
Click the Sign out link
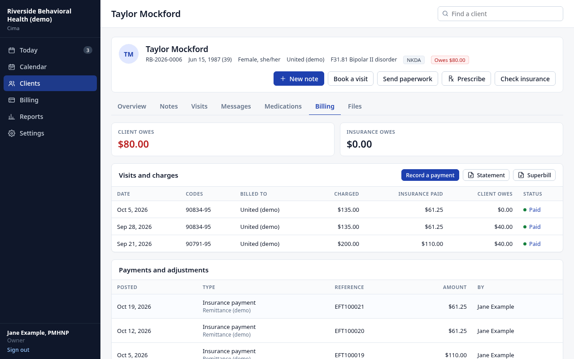pyautogui.click(x=18, y=350)
